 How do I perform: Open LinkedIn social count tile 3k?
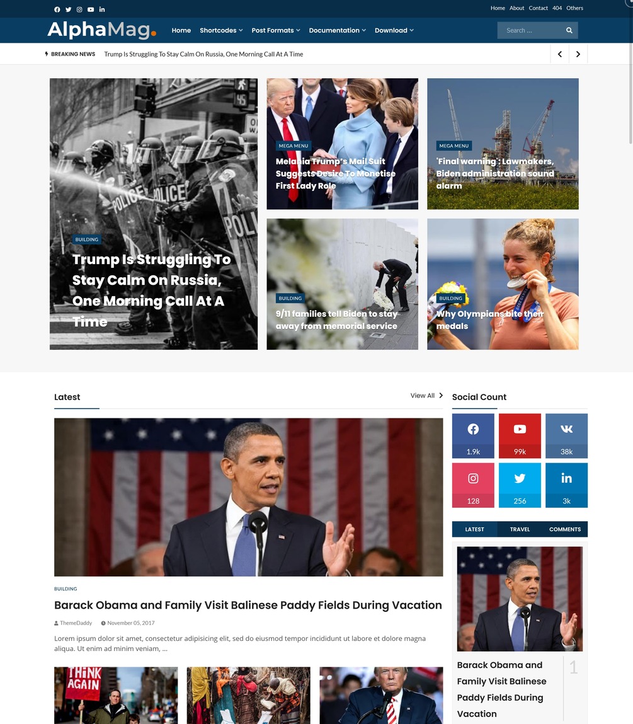pos(566,485)
